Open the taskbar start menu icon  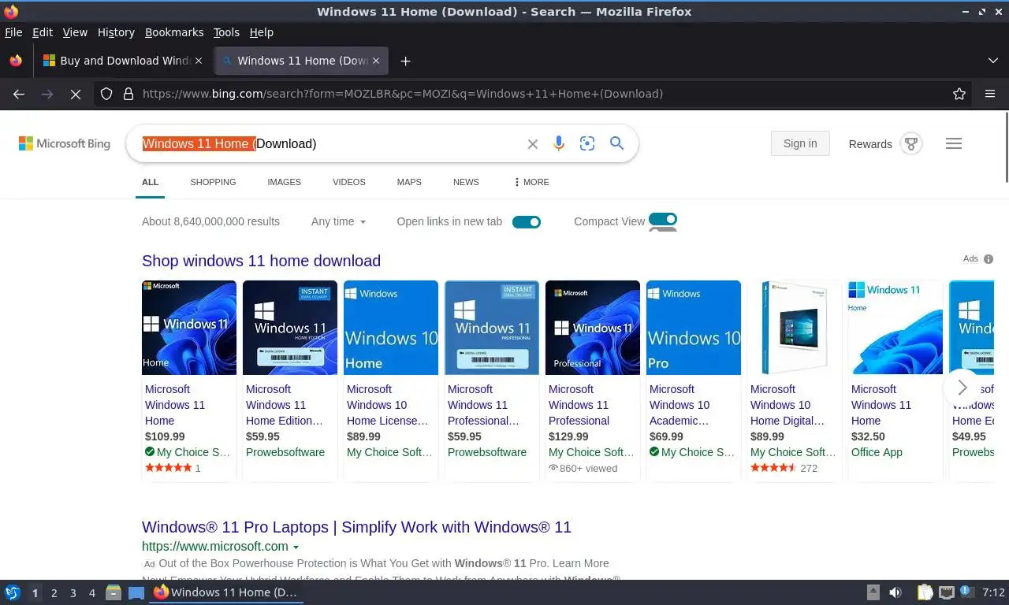click(13, 592)
